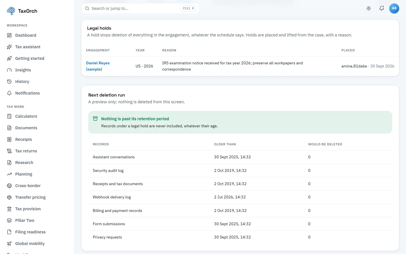Click the Receipts icon

pyautogui.click(x=9, y=139)
